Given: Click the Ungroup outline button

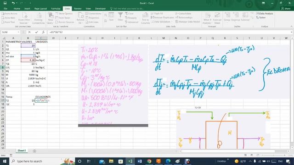Looking at the screenshot, I should (236, 17).
